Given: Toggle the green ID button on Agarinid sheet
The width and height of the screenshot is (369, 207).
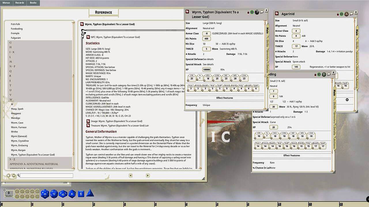Looking at the screenshot, I should point(342,14).
